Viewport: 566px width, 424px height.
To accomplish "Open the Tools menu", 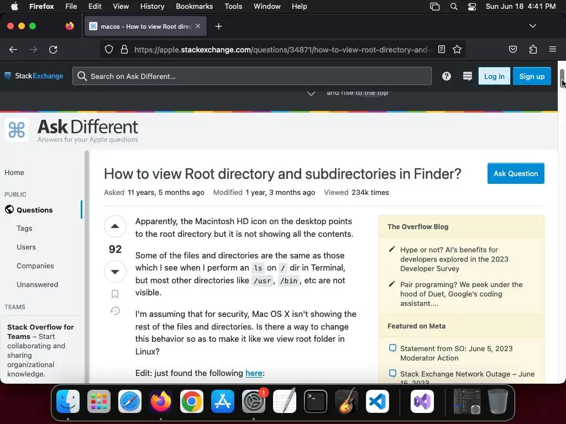I will 233,6.
